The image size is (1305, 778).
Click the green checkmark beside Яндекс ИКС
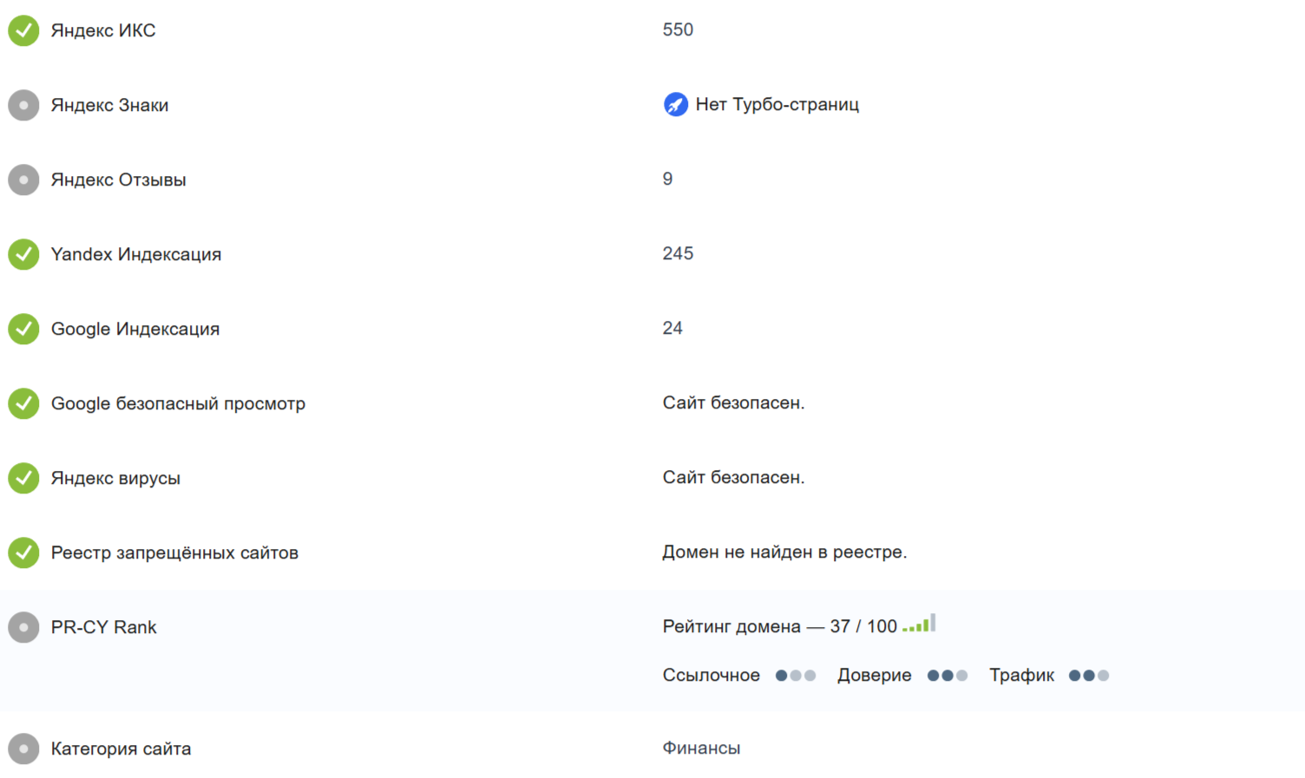pyautogui.click(x=23, y=30)
